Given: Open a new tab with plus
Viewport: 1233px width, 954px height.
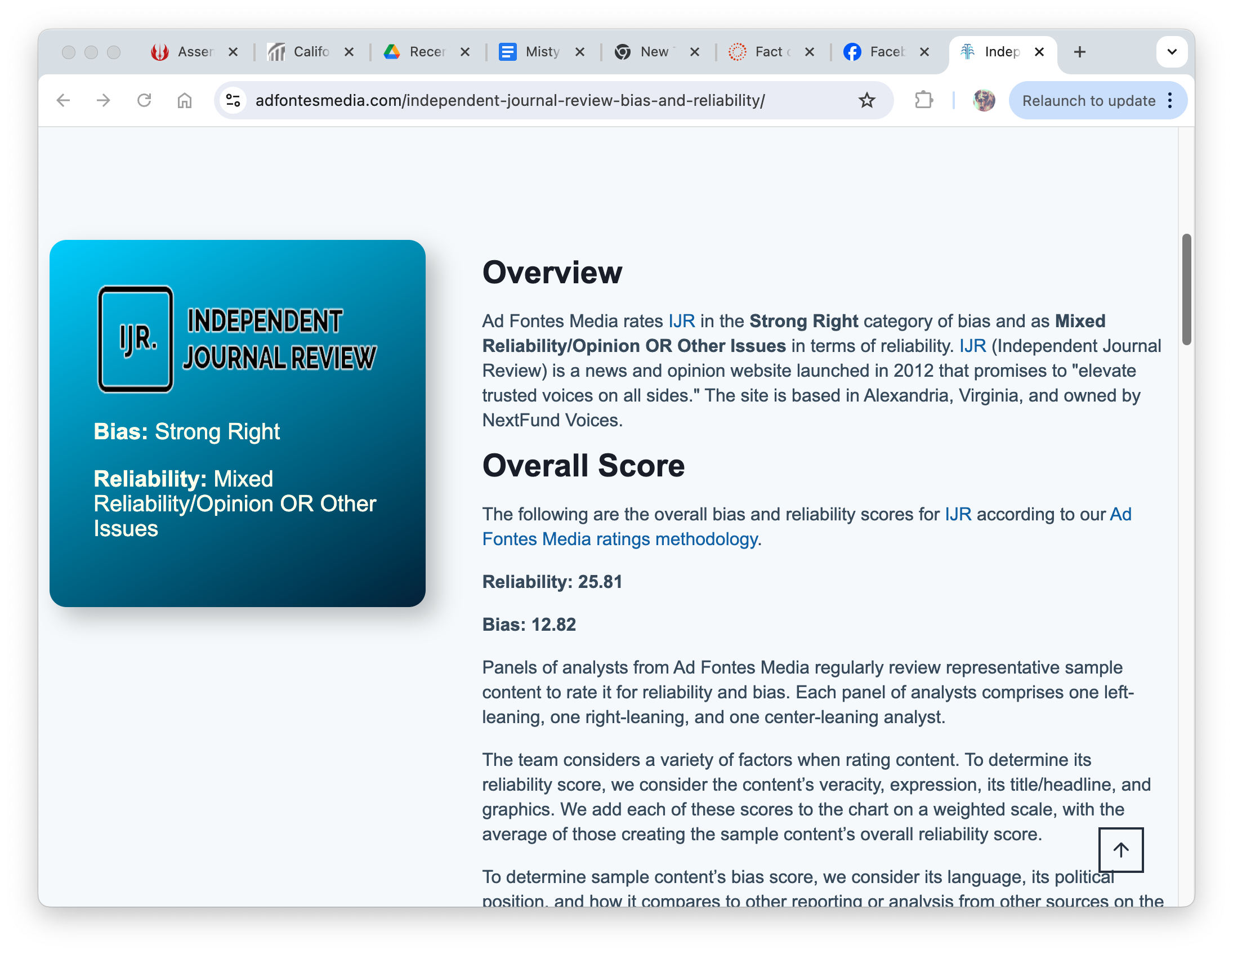Looking at the screenshot, I should coord(1079,52).
